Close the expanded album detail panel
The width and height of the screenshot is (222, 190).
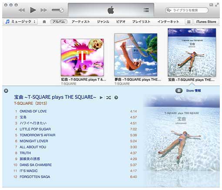(x=6, y=91)
